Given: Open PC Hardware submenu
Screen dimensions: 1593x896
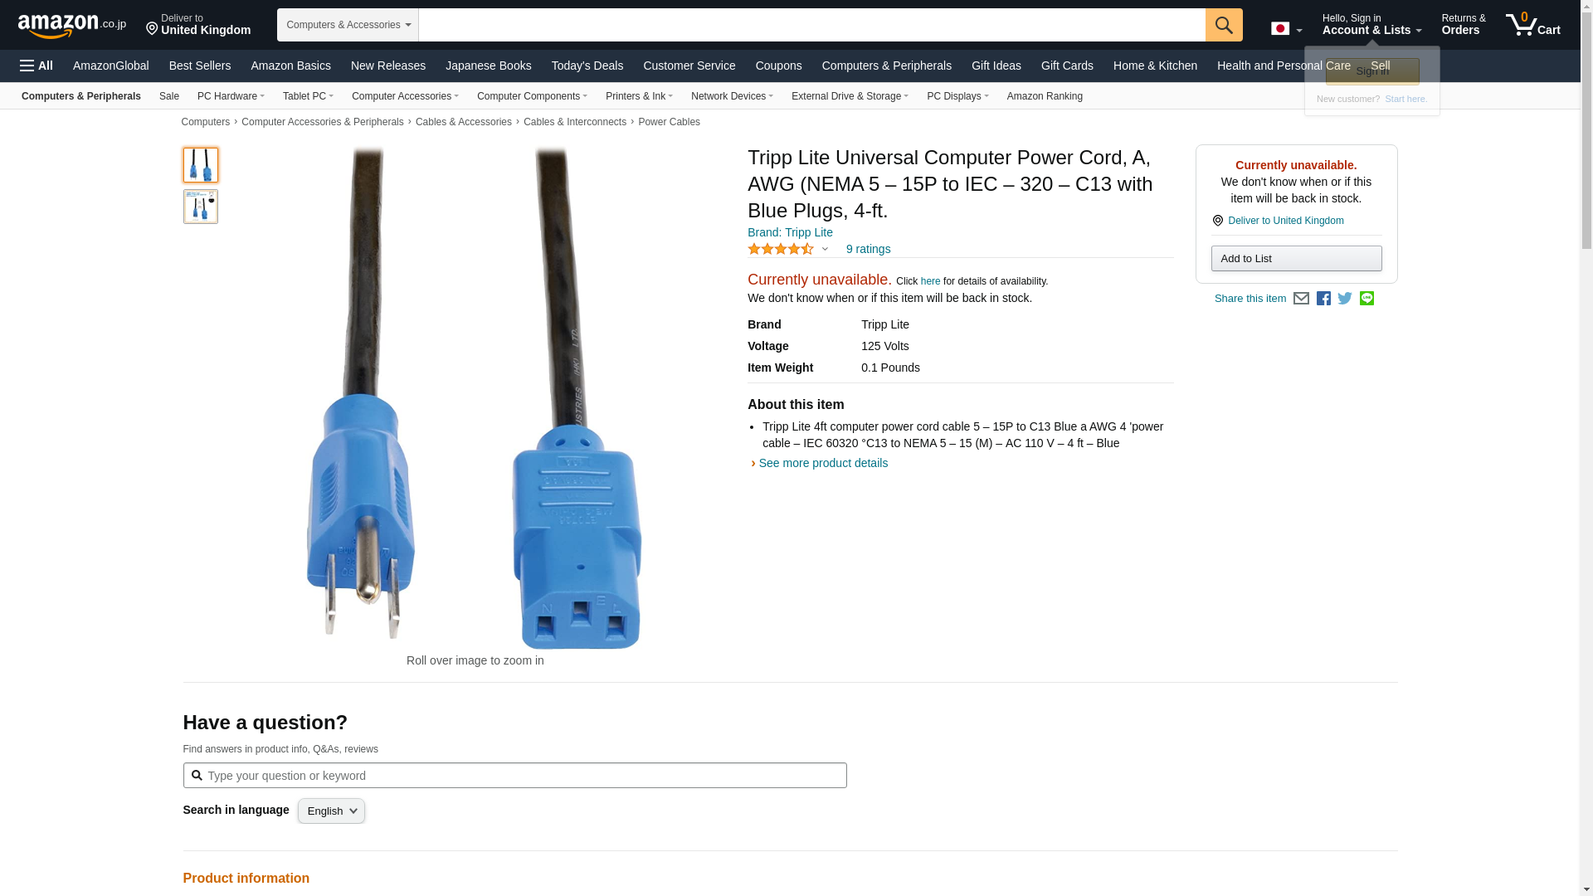Looking at the screenshot, I should 231,96.
